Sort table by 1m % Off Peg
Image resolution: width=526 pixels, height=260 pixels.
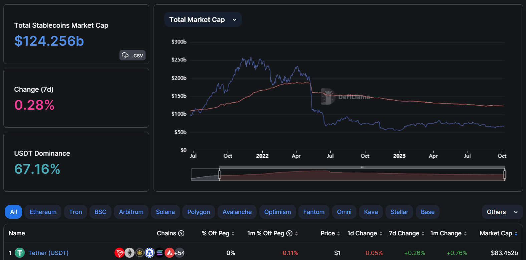296,234
